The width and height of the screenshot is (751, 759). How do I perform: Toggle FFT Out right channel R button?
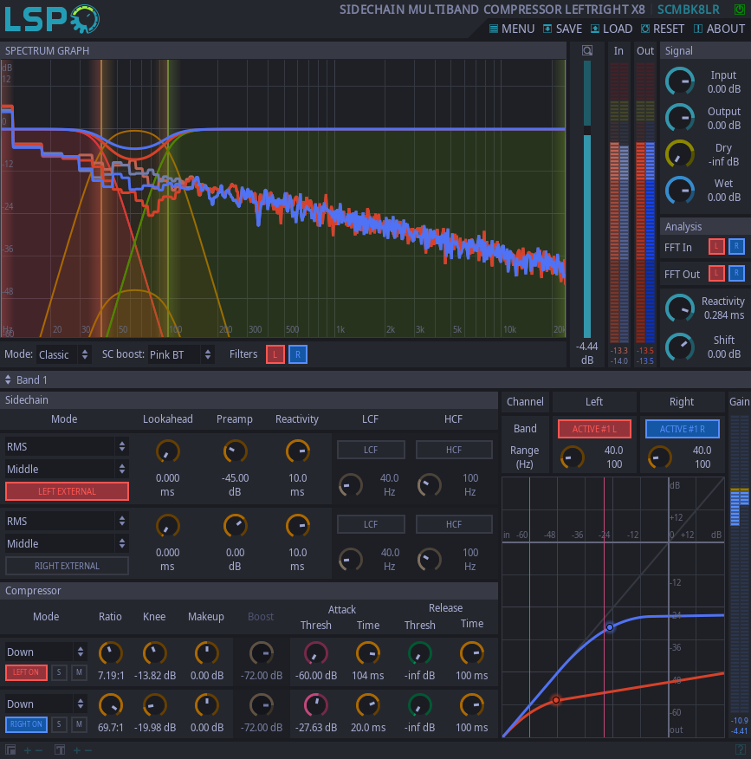click(x=736, y=274)
